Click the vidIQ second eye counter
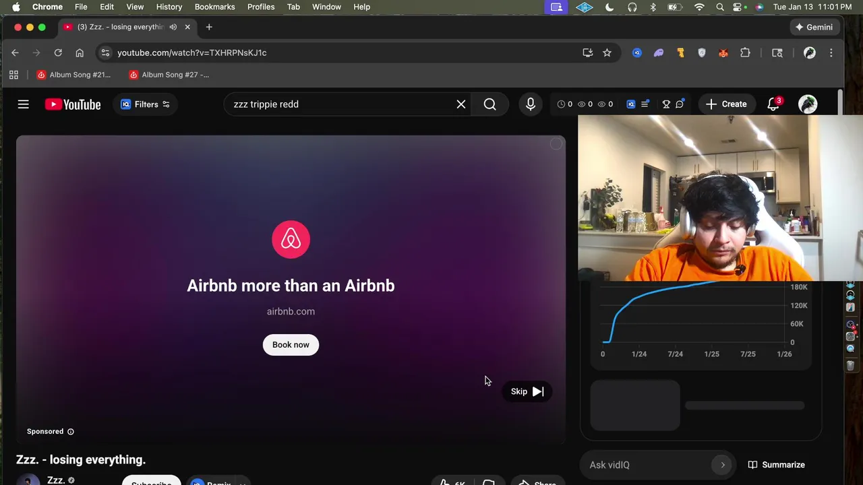The height and width of the screenshot is (485, 863). pyautogui.click(x=601, y=104)
